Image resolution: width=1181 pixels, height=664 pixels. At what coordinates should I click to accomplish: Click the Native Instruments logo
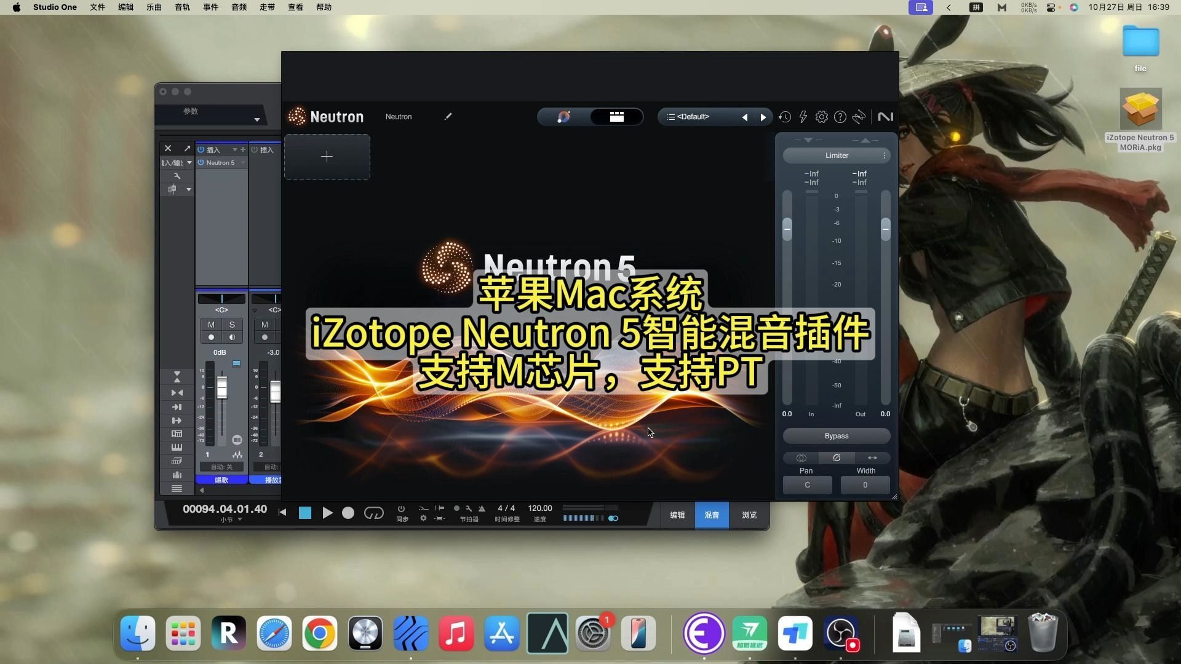click(886, 117)
